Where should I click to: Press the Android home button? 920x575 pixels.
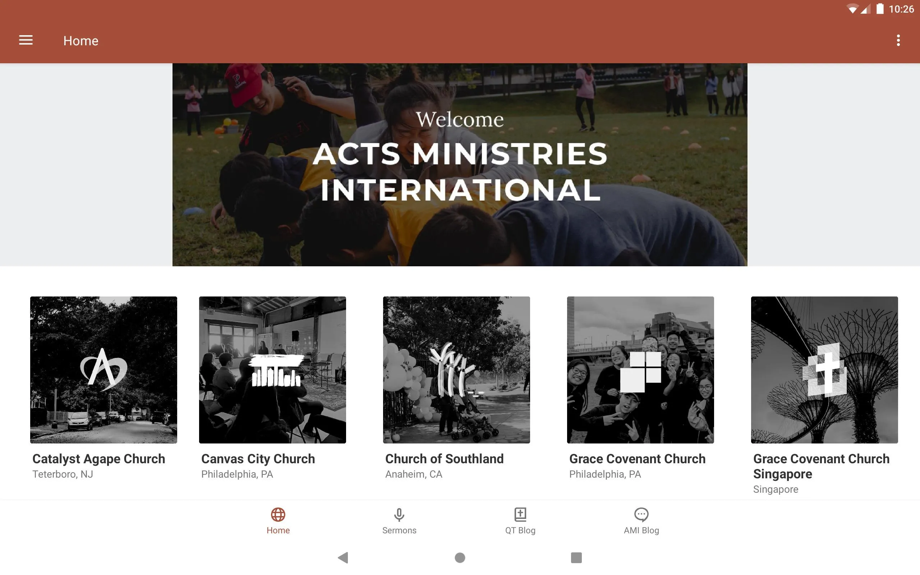(x=460, y=557)
